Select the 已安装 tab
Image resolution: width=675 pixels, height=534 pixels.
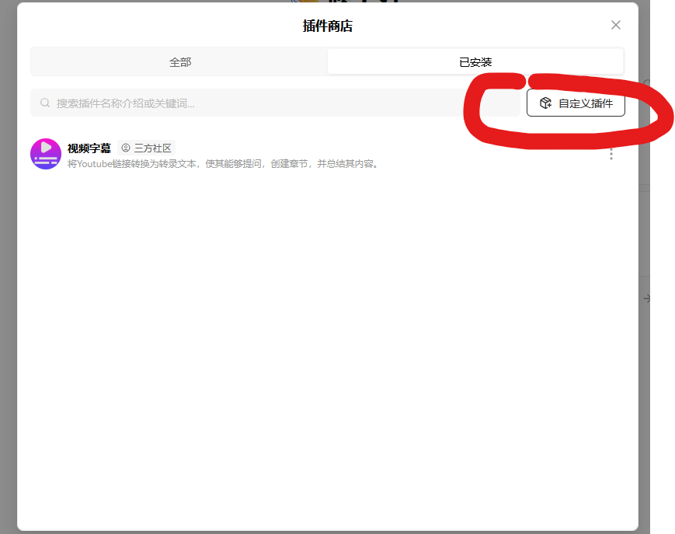tap(475, 62)
